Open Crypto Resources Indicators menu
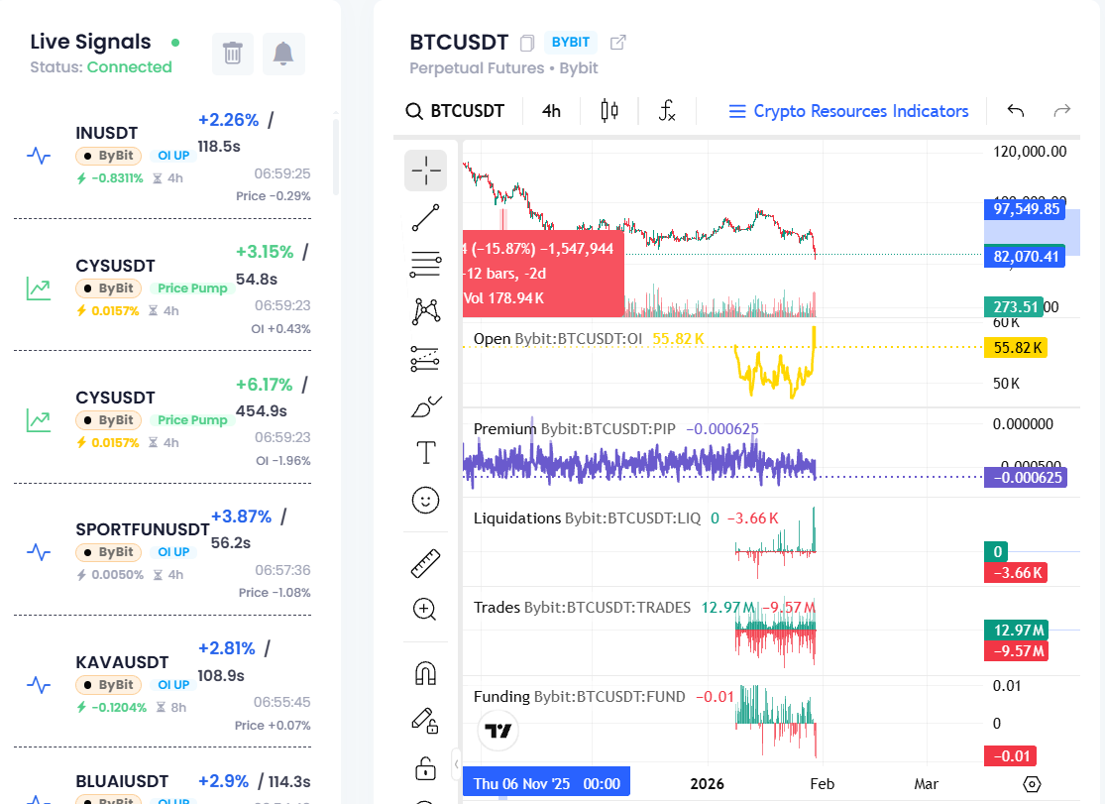Image resolution: width=1105 pixels, height=804 pixels. 848,111
